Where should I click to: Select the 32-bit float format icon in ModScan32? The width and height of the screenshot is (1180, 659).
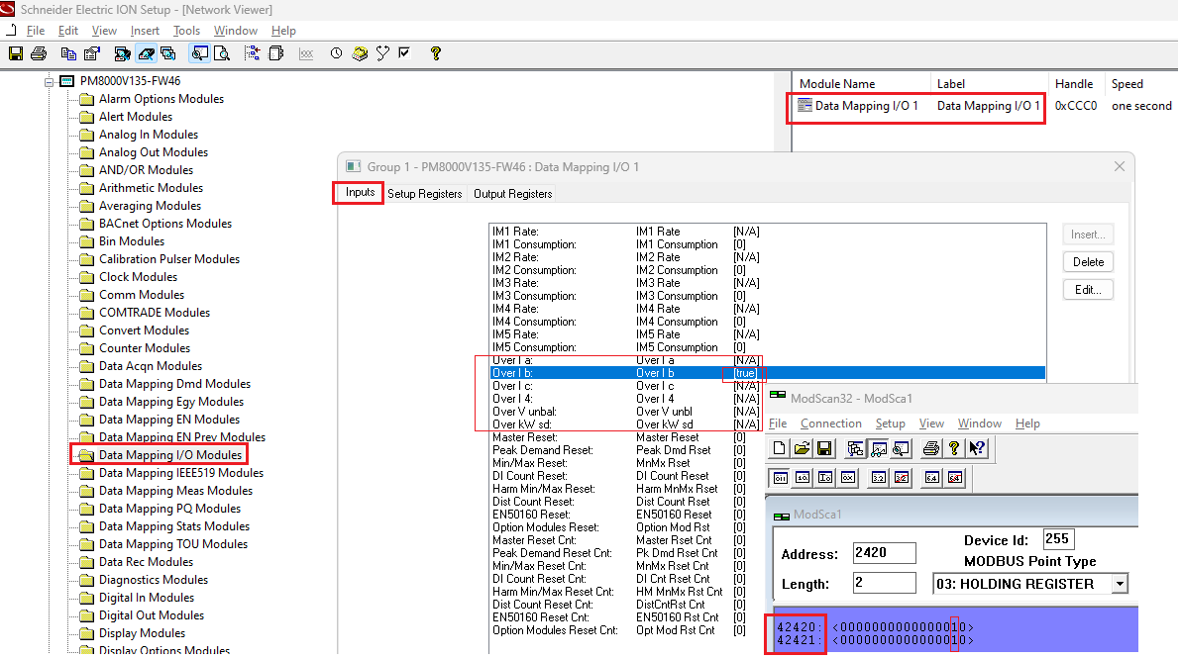[878, 478]
